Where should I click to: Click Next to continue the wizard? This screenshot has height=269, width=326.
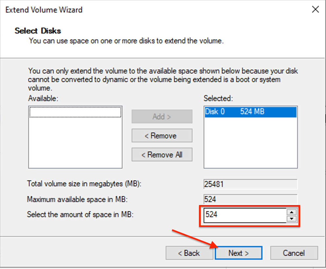[239, 253]
